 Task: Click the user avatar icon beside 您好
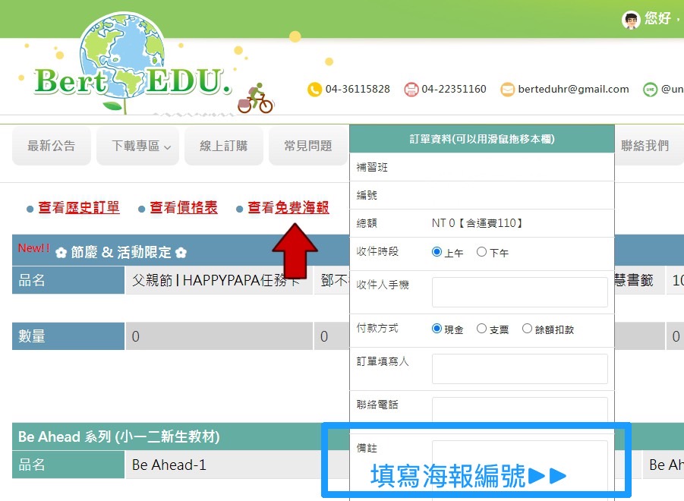(x=630, y=20)
